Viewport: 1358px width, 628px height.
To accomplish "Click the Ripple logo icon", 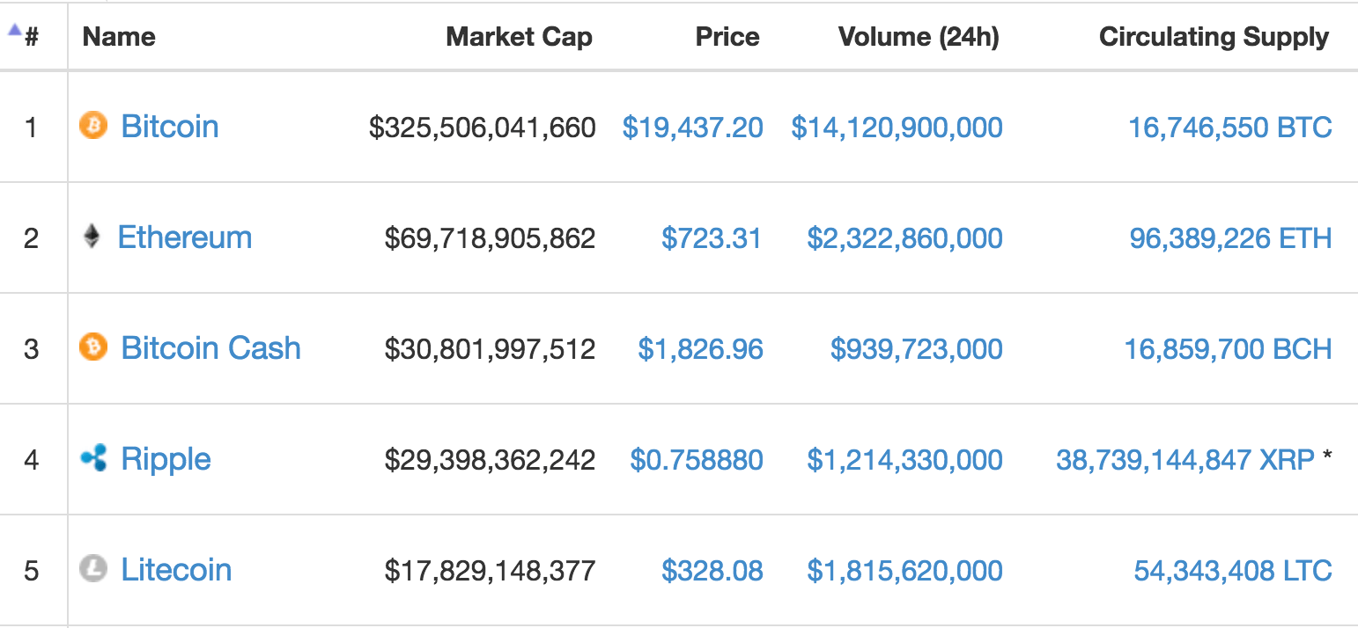I will 92,458.
